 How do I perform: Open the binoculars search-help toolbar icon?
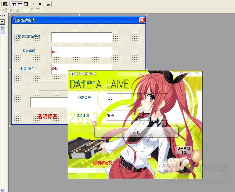(x=48, y=4)
